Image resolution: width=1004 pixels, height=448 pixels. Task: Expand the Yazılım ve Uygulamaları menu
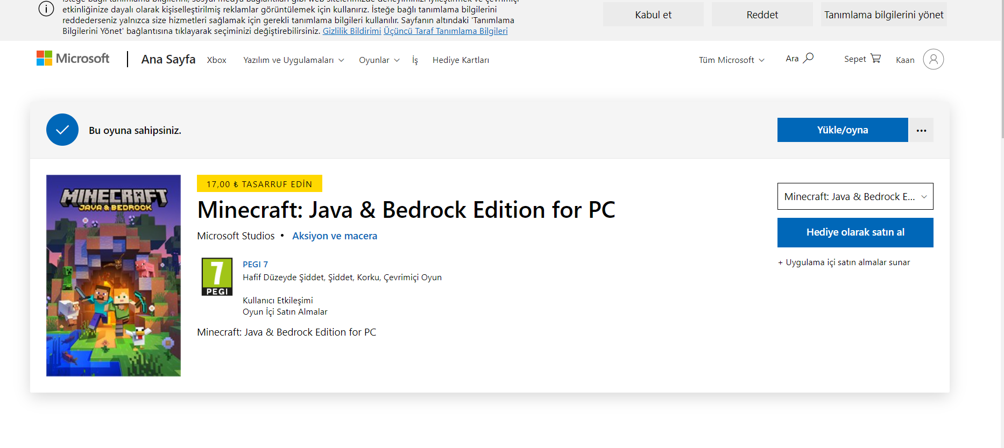293,60
